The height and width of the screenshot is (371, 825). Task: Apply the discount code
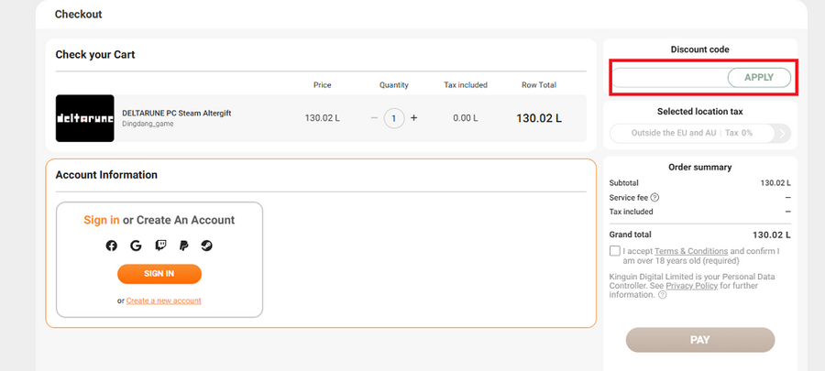[759, 78]
